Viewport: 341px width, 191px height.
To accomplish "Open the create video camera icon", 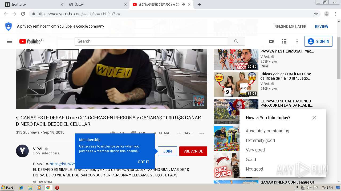I will click(x=271, y=41).
